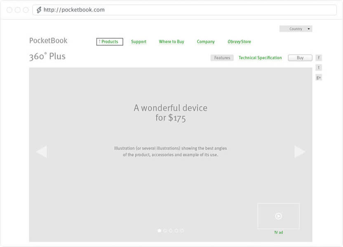This screenshot has width=343, height=247.
Task: Select the third carousel dot
Action: click(x=171, y=231)
